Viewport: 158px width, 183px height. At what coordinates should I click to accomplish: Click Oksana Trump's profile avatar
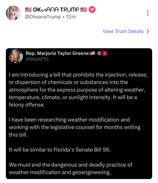[13, 13]
